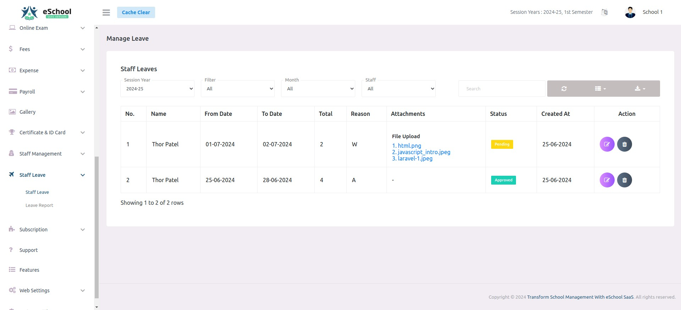This screenshot has height=310, width=681.
Task: Click into the Search input field
Action: 501,89
